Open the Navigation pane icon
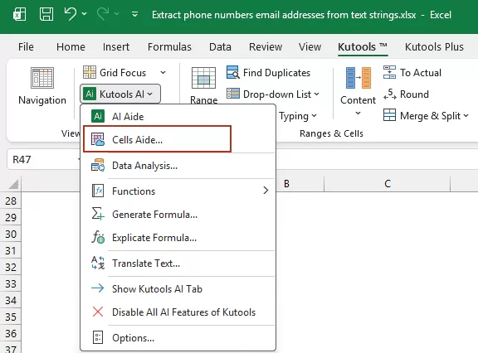The width and height of the screenshot is (478, 353). pos(42,78)
